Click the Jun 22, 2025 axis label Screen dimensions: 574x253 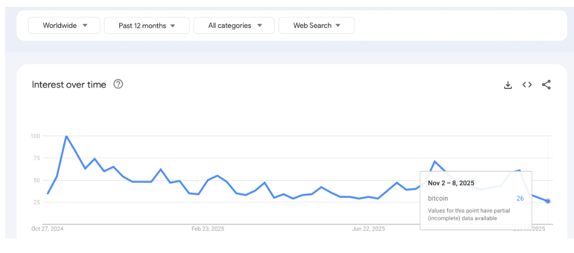click(368, 228)
